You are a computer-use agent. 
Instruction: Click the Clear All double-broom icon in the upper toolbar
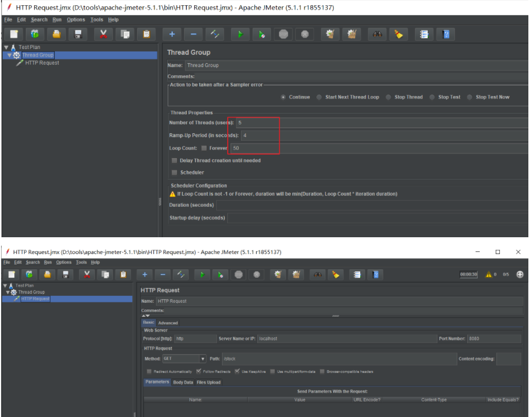pos(352,34)
